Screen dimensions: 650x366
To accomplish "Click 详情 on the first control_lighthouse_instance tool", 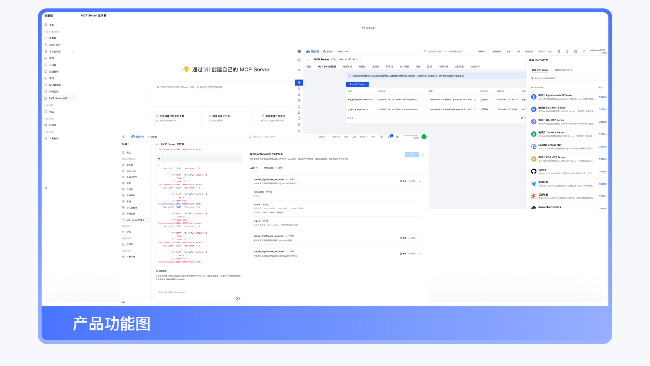I will pos(403,181).
